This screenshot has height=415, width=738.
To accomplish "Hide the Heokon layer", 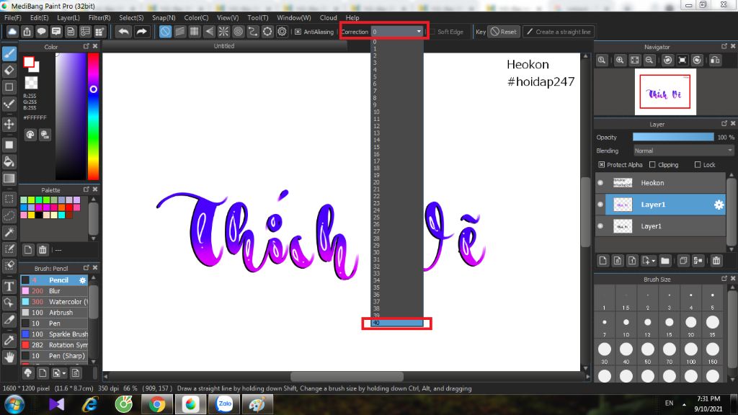I will tap(600, 182).
